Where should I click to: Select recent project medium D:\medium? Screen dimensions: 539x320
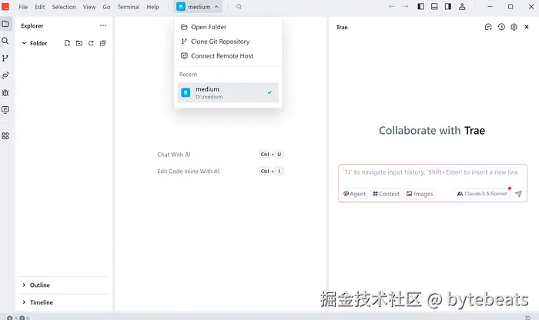click(x=228, y=92)
